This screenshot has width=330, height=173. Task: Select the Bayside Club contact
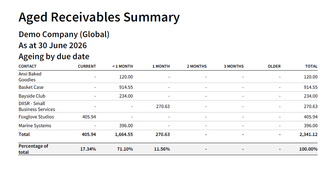point(32,96)
